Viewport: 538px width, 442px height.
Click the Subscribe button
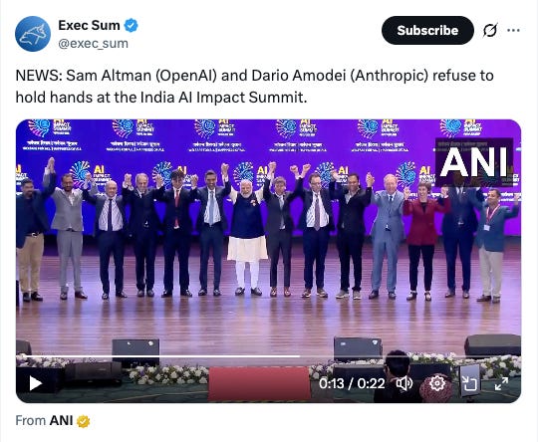(x=427, y=30)
